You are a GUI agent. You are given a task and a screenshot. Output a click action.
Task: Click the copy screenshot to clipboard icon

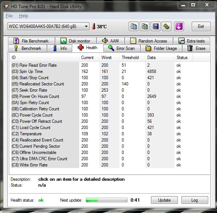click(x=144, y=26)
